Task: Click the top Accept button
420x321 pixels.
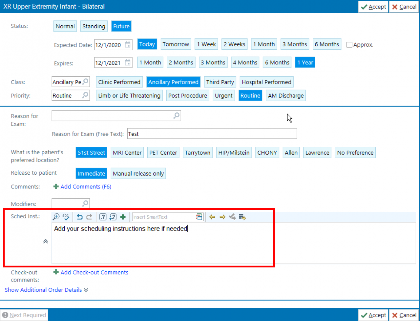Action: pyautogui.click(x=373, y=7)
